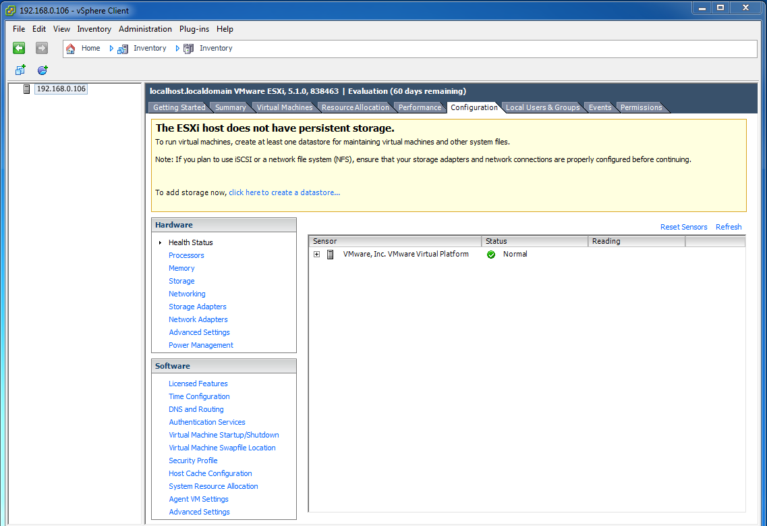
Task: Click the grey forward navigation arrow
Action: pyautogui.click(x=42, y=48)
